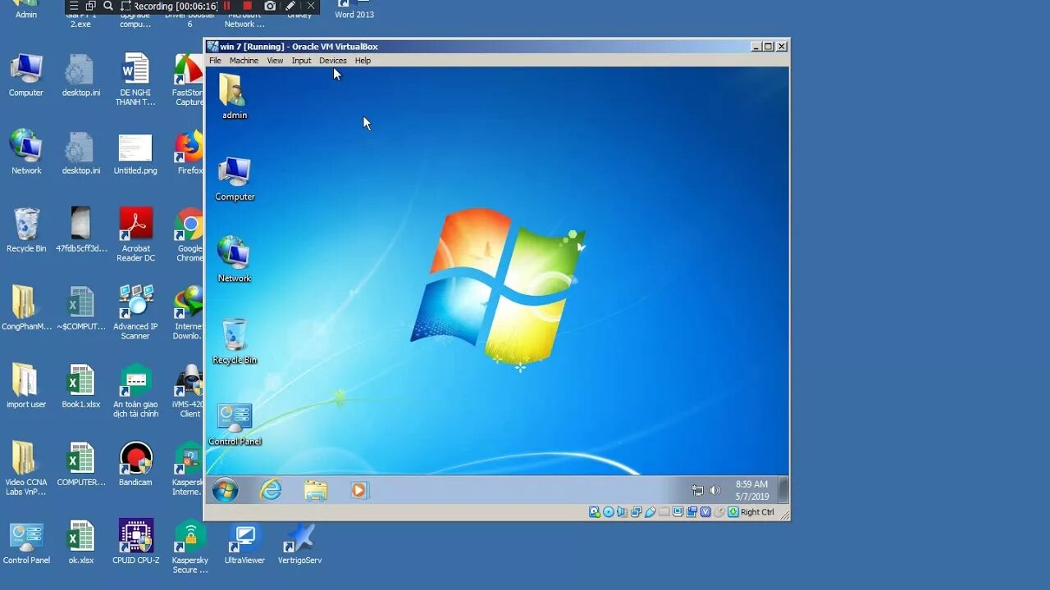This screenshot has width=1050, height=590.
Task: Click the optical disk icon in VirtualBox status bar
Action: [x=609, y=512]
